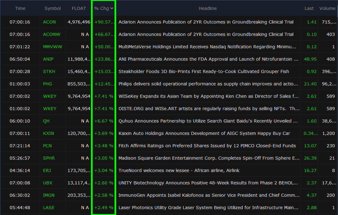The height and width of the screenshot is (215, 338).
Task: Select the SPHR ticker symbol
Action: pos(49,158)
